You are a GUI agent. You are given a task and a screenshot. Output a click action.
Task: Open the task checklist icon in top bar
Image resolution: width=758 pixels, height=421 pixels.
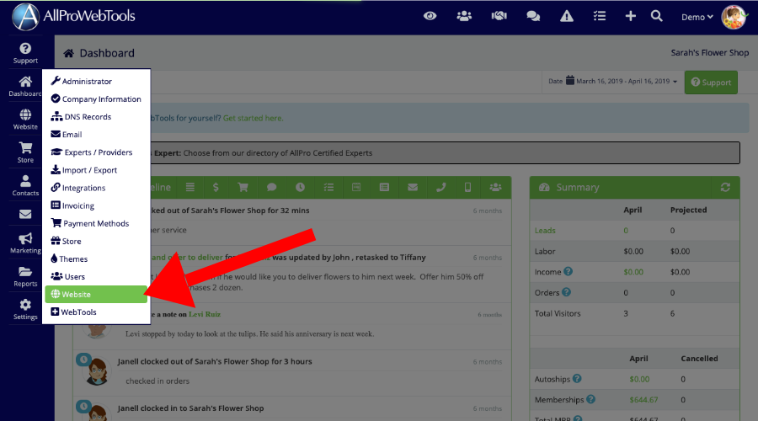[600, 16]
